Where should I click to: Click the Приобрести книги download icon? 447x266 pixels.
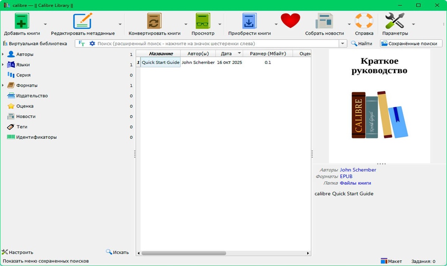[x=249, y=21]
